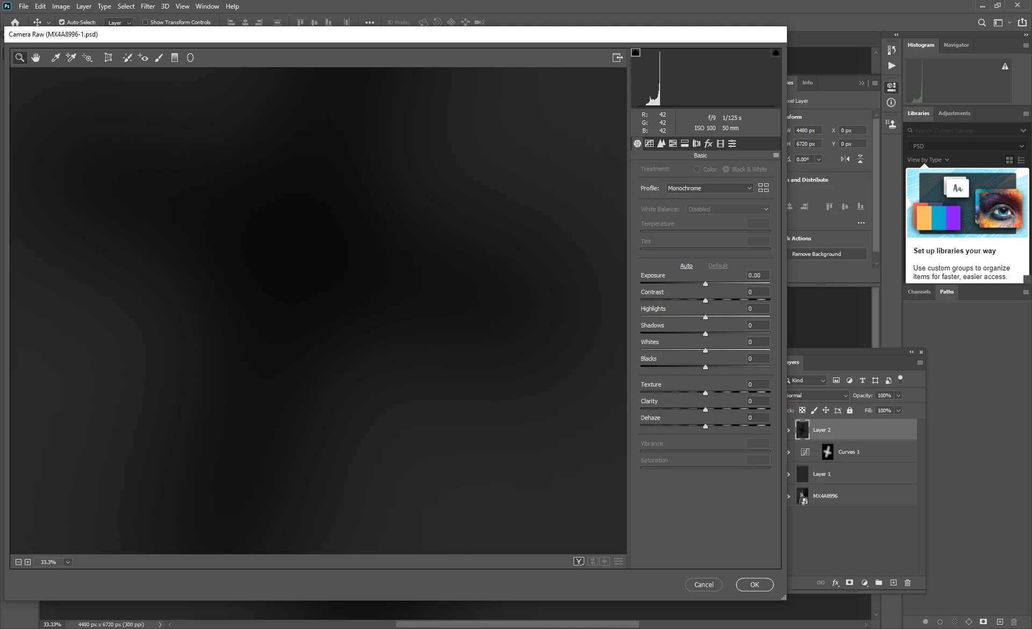Select the Graduated Filter tool

point(175,58)
